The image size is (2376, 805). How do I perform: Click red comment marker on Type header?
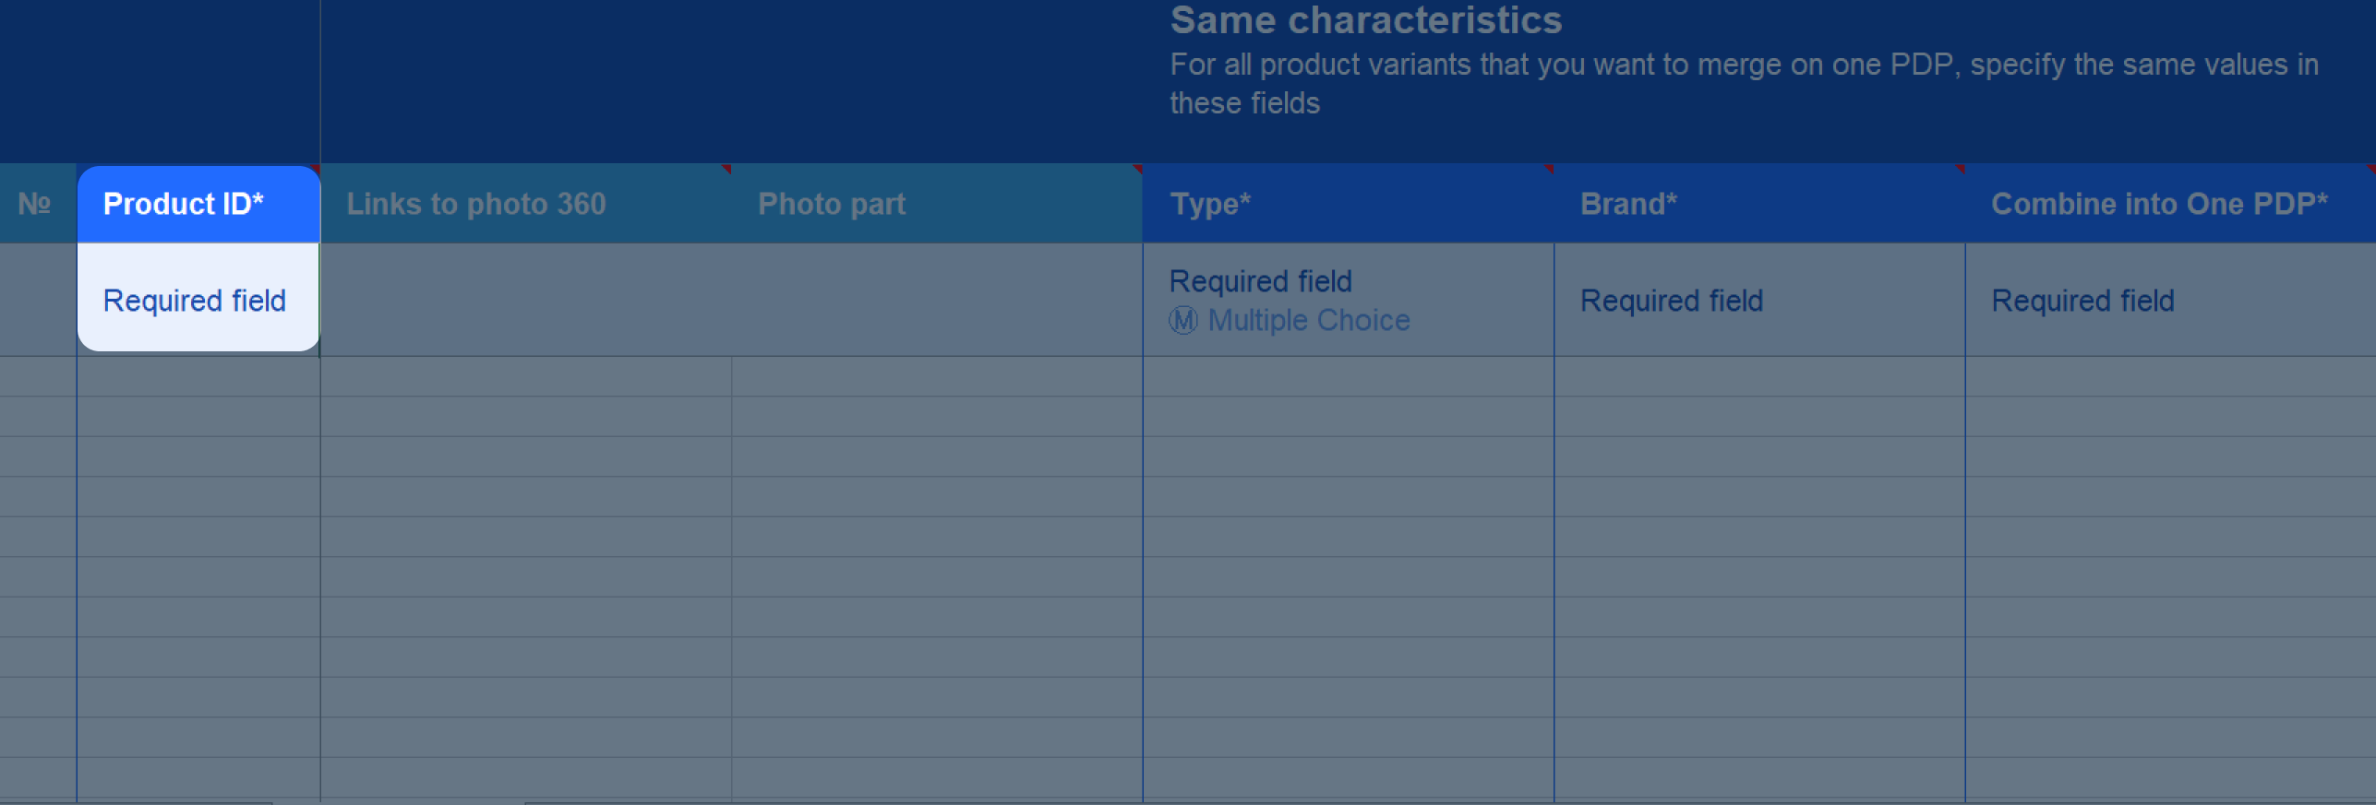[1549, 169]
